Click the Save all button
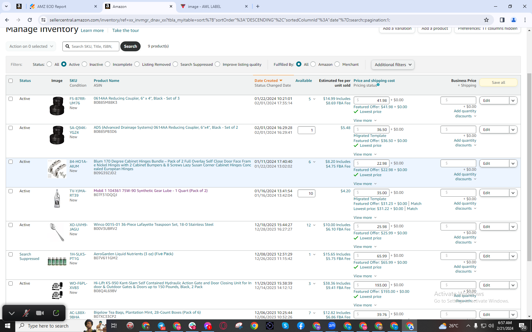The width and height of the screenshot is (532, 332). click(x=498, y=83)
